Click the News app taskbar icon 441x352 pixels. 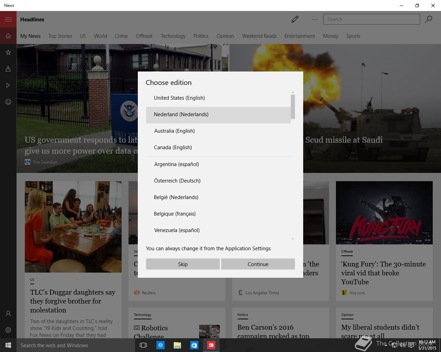point(211,345)
